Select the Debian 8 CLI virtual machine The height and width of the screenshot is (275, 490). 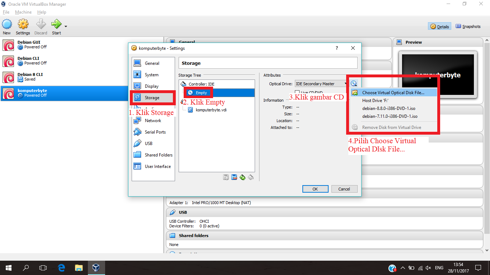[x=82, y=77]
